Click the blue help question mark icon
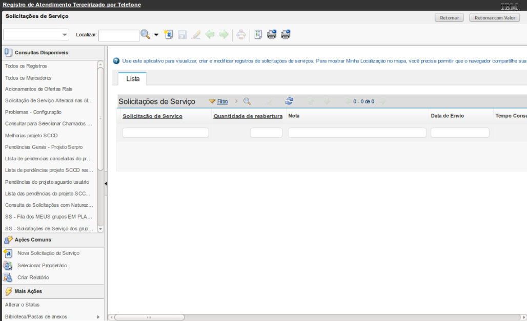 (x=116, y=61)
